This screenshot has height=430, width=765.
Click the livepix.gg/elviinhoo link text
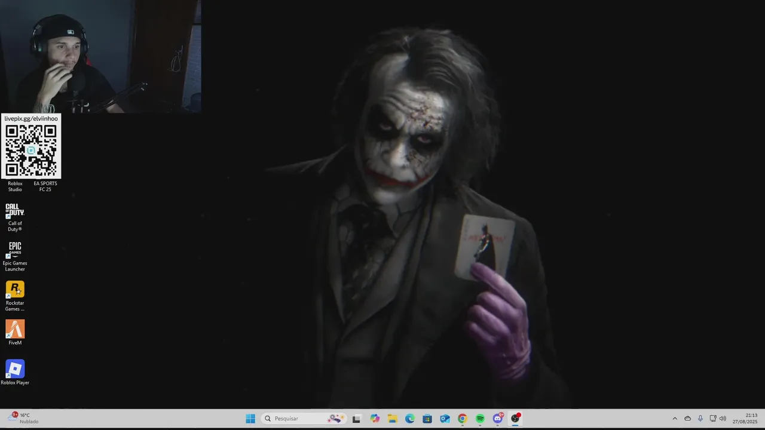click(x=31, y=118)
